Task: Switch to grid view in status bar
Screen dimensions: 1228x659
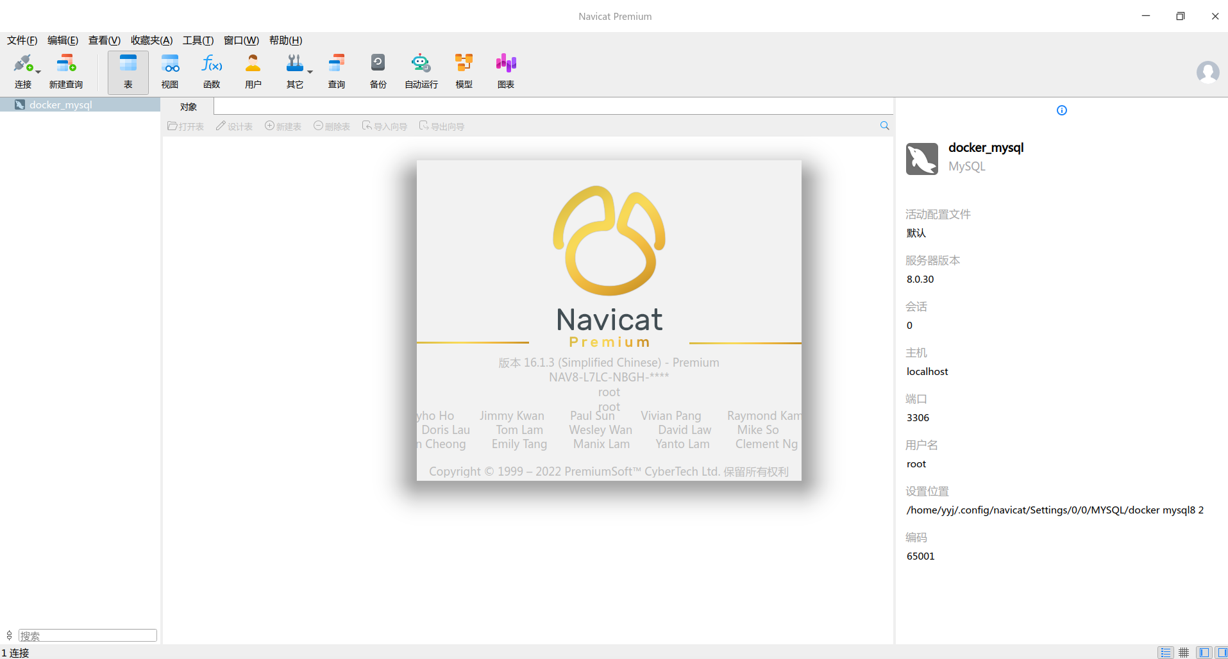Action: tap(1184, 653)
